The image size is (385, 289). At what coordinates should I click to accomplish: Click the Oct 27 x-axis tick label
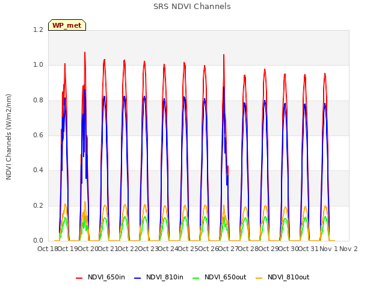coord(228,249)
